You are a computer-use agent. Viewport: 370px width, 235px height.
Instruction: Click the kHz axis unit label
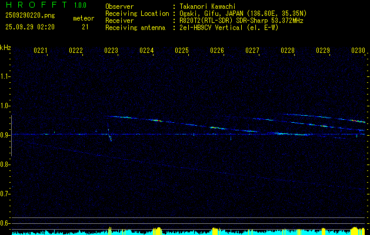click(5, 48)
